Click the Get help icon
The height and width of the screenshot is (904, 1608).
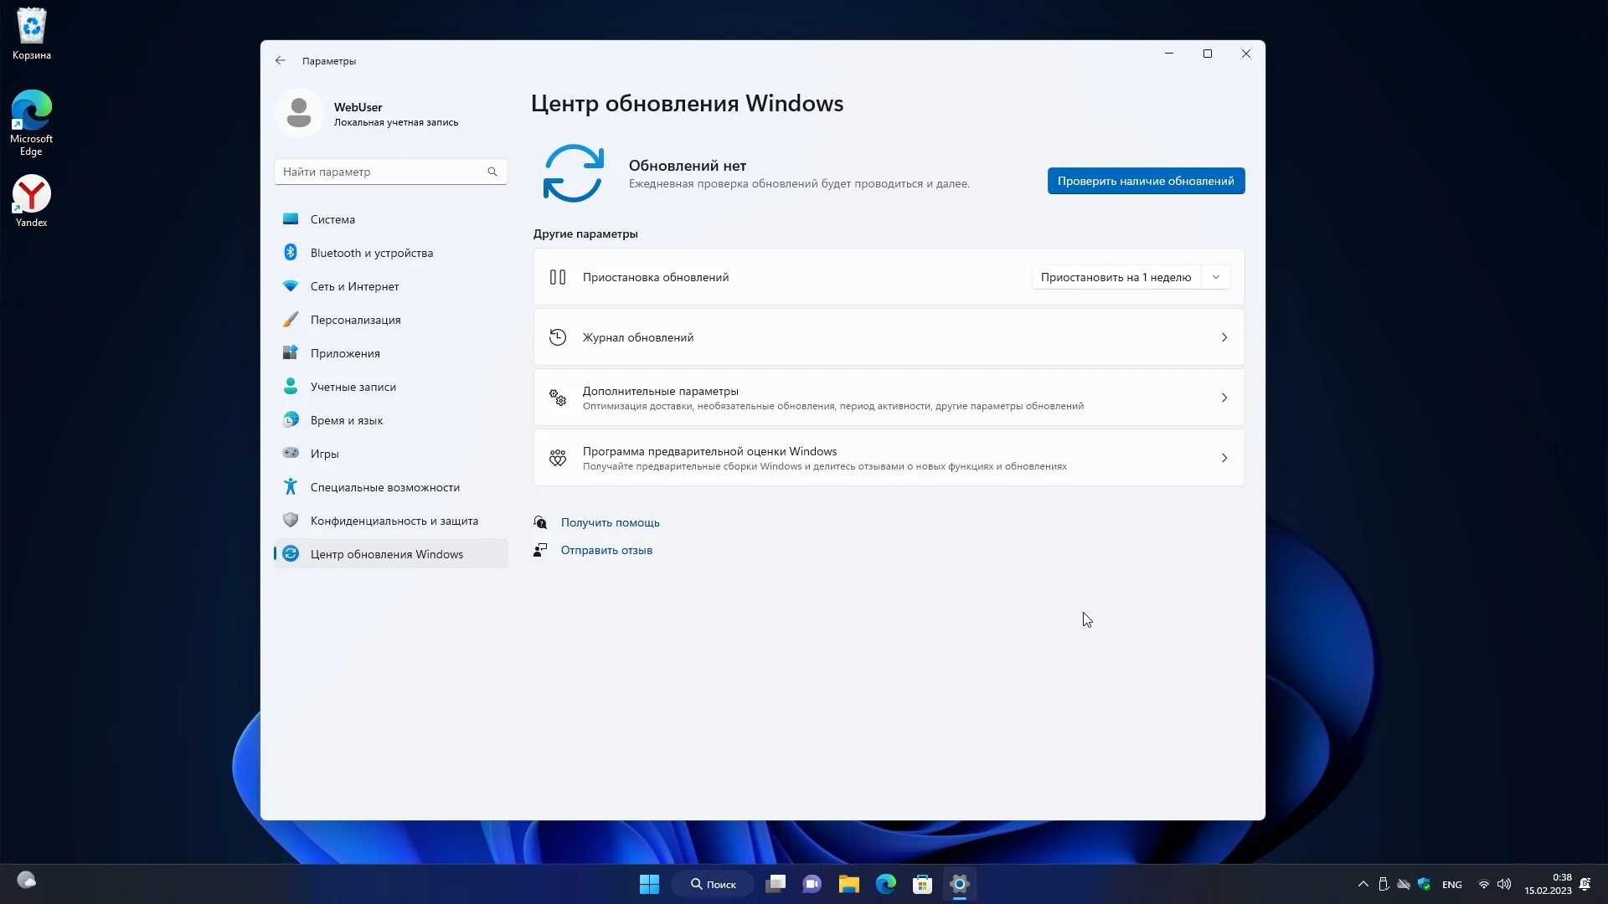[541, 522]
